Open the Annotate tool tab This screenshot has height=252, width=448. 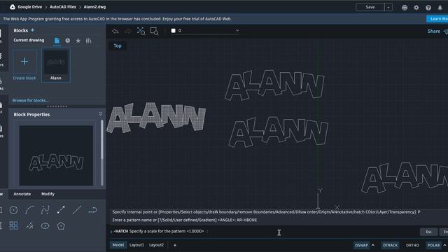click(x=22, y=194)
